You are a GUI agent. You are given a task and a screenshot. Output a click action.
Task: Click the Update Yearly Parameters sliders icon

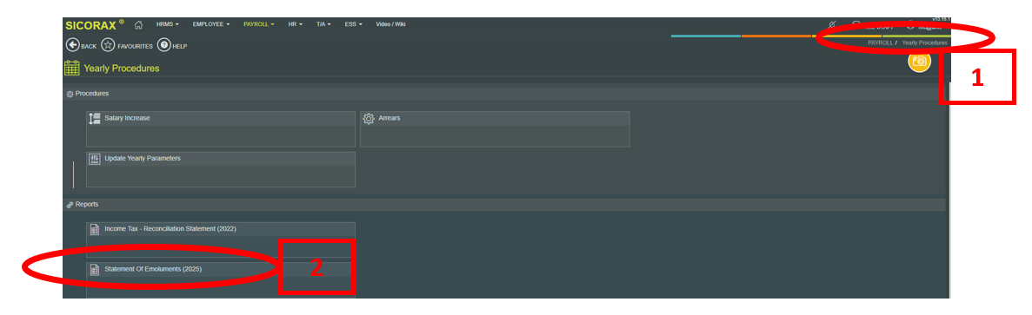click(94, 159)
